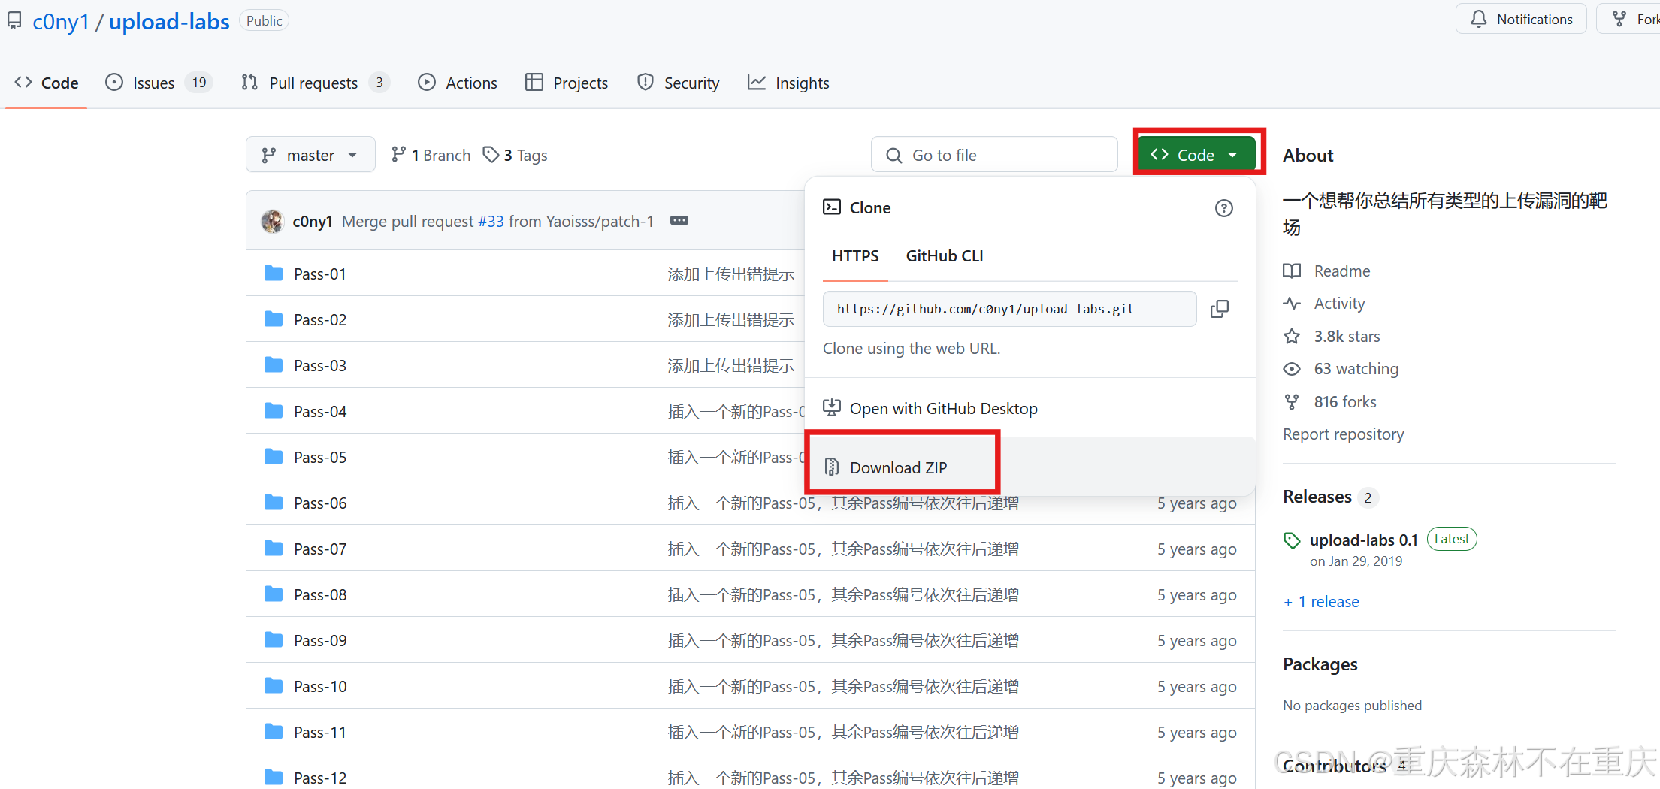
Task: Click the commit message ellipsis icon
Action: point(679,221)
